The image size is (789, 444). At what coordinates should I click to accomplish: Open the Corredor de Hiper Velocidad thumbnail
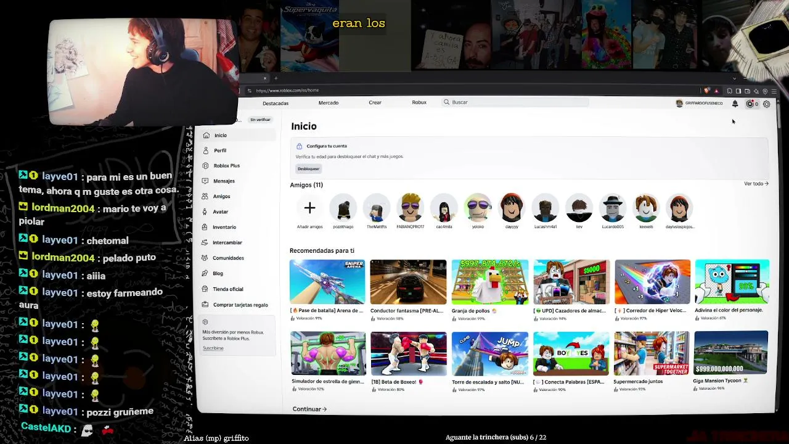652,282
